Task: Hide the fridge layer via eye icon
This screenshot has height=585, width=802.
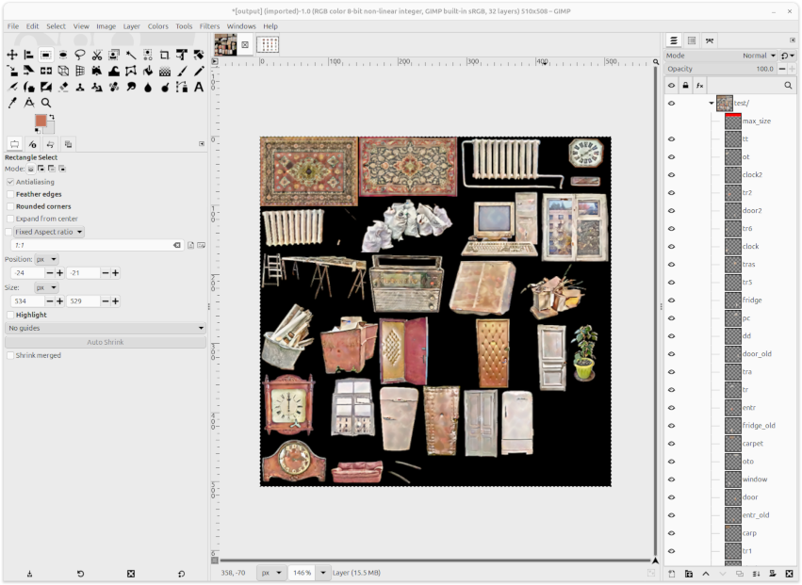Action: [672, 301]
